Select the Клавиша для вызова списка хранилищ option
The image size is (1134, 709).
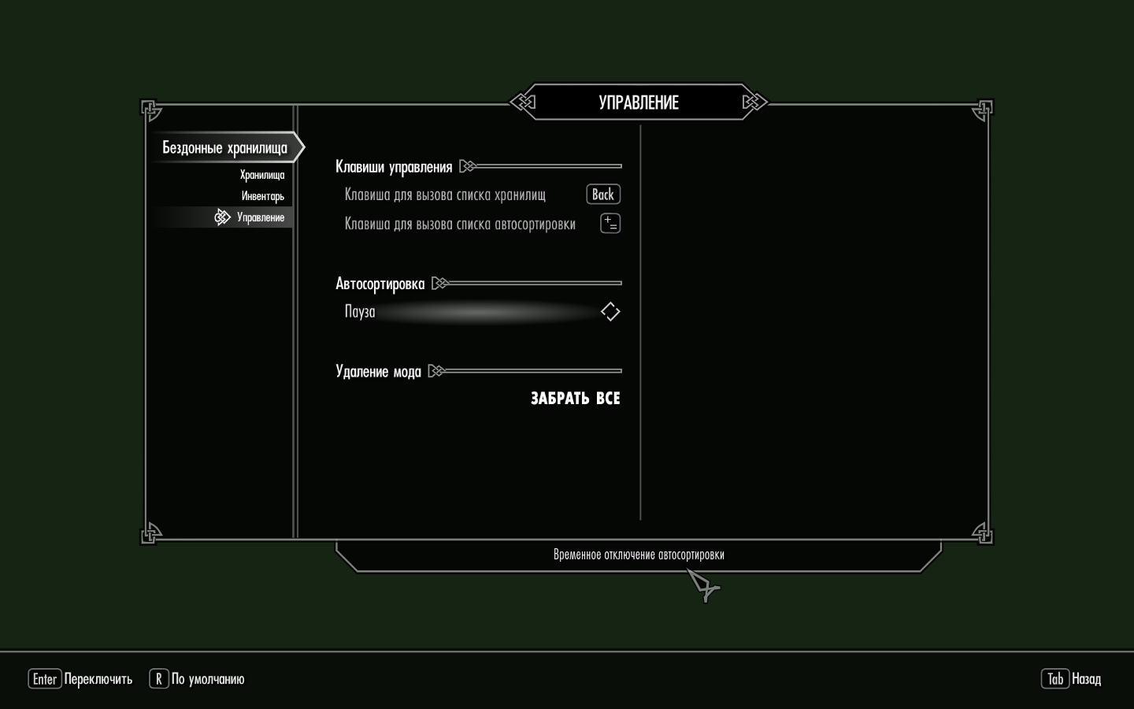[445, 195]
